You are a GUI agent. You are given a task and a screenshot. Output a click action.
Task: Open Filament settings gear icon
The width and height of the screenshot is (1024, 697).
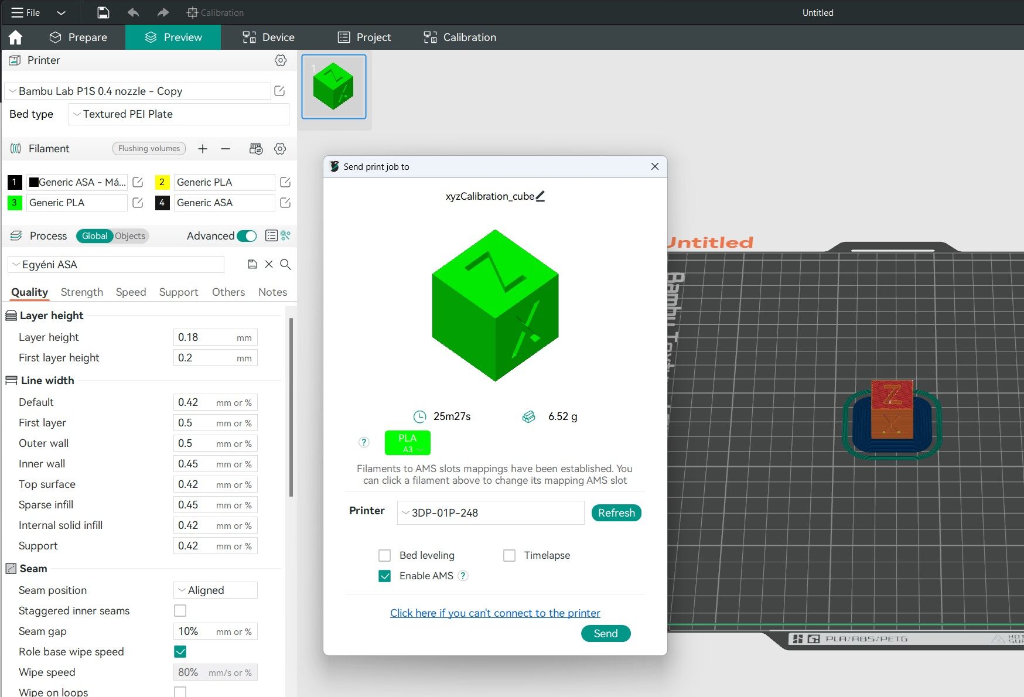[x=280, y=149]
